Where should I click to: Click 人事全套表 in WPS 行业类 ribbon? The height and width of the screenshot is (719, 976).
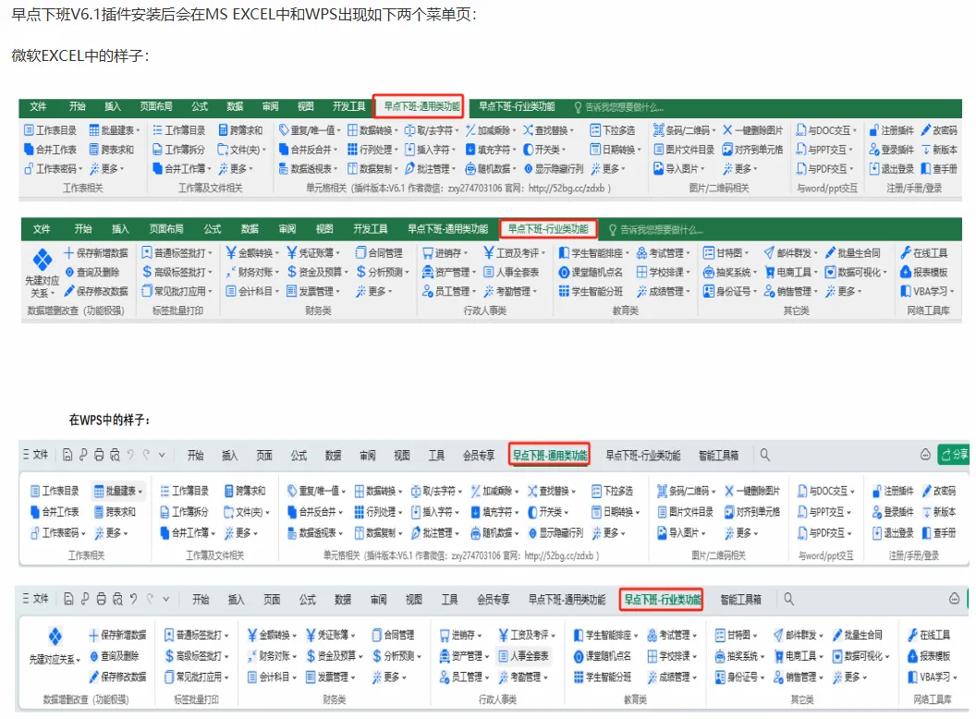point(525,655)
